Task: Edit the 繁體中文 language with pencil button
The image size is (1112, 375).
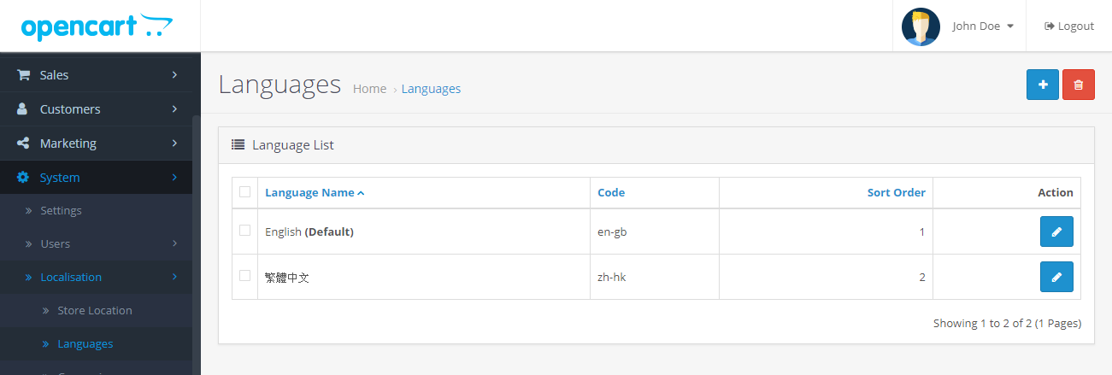Action: (x=1056, y=277)
